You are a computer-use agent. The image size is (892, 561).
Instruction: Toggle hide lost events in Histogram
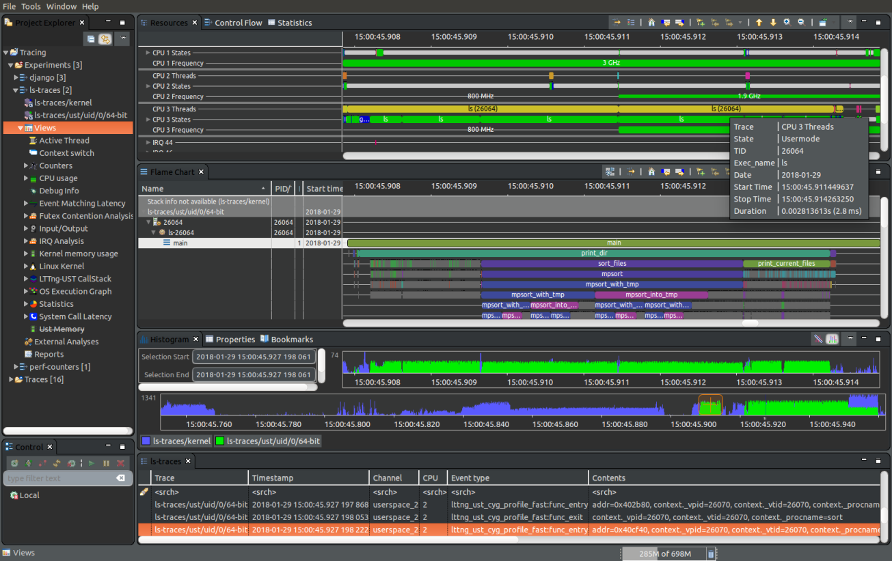pyautogui.click(x=817, y=339)
